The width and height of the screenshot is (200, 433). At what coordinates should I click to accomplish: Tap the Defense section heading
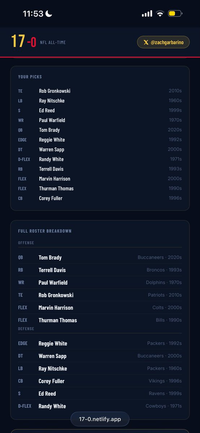click(x=26, y=329)
